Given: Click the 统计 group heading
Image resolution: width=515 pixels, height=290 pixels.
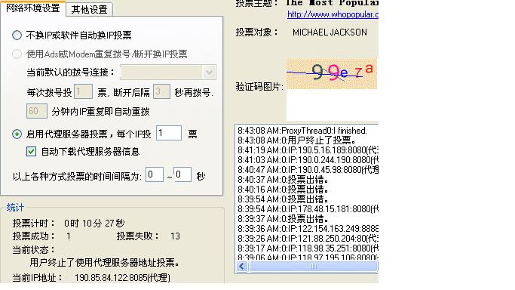Looking at the screenshot, I should 15,208.
